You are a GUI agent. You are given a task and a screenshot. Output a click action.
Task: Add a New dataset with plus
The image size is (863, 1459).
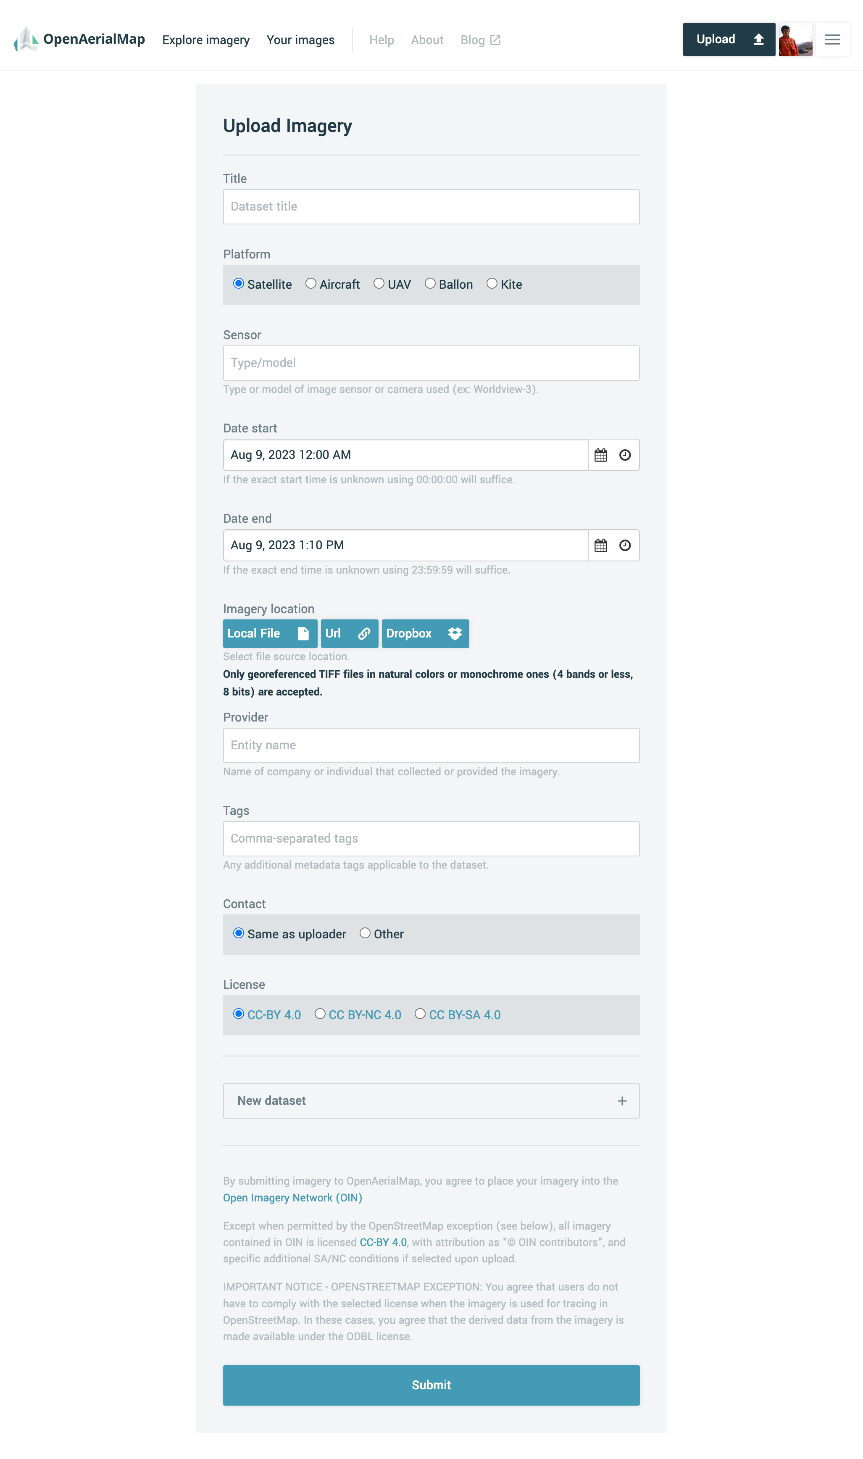tap(431, 1101)
